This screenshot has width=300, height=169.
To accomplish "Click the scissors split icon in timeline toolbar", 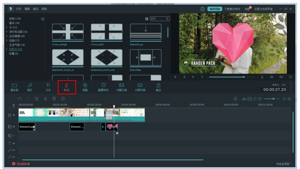I will (45, 99).
